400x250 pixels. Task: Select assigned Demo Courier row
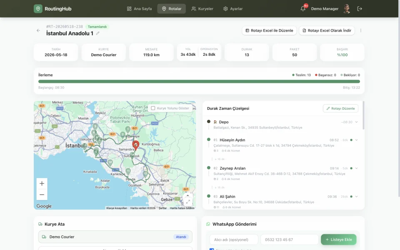[115, 237]
